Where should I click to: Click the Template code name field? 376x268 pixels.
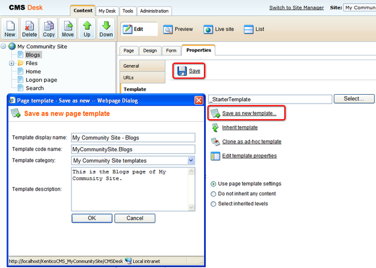(x=133, y=149)
